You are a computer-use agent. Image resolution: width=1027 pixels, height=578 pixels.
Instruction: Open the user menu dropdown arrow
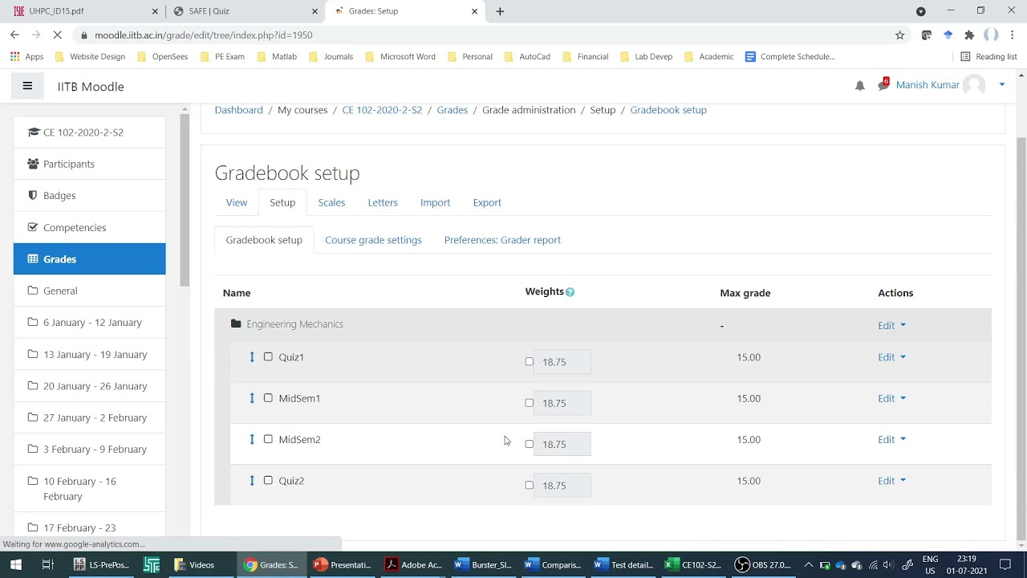click(x=1001, y=85)
